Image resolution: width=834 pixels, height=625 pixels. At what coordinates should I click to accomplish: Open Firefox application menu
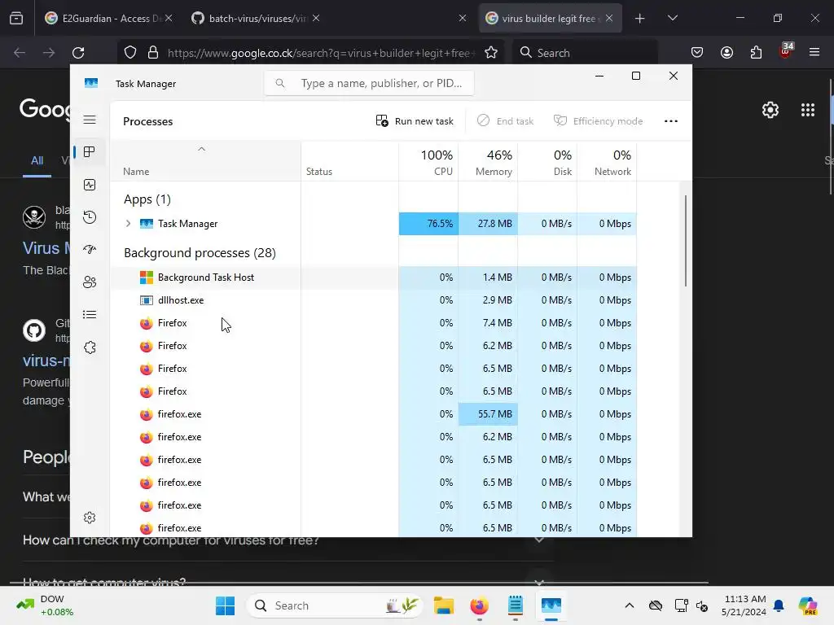point(814,53)
